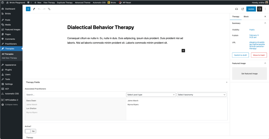
Task: Toggle the Settings sidebar panel icon
Action: pos(260,9)
